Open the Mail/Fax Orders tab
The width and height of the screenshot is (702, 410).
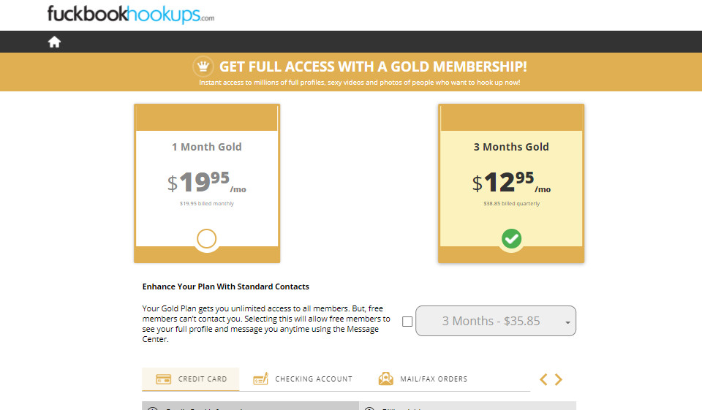(x=423, y=379)
